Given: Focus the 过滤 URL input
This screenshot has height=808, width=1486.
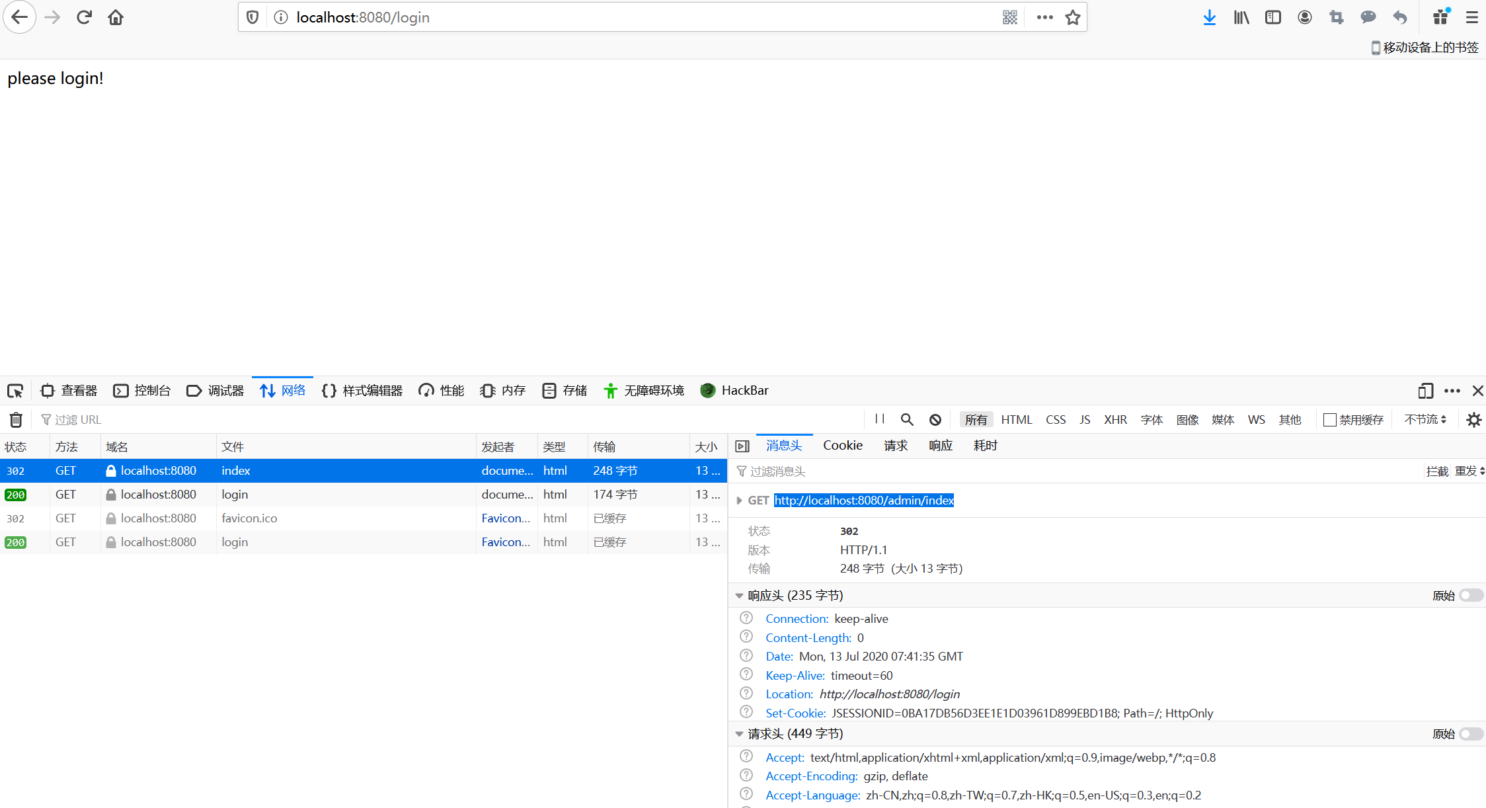Looking at the screenshot, I should click(450, 419).
